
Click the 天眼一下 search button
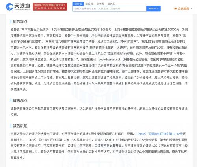(x=153, y=9)
